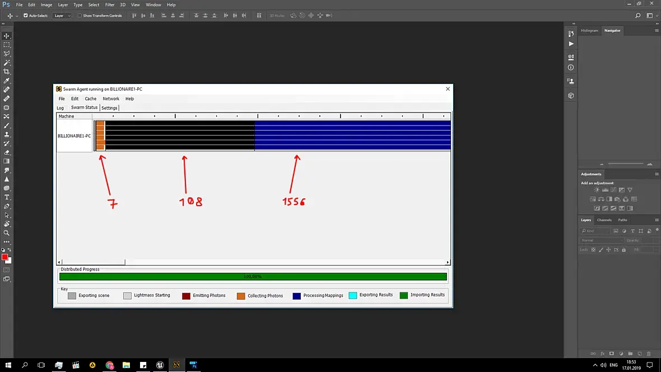Toggle layer filtering on/off switch
This screenshot has height=372, width=661.
click(657, 230)
